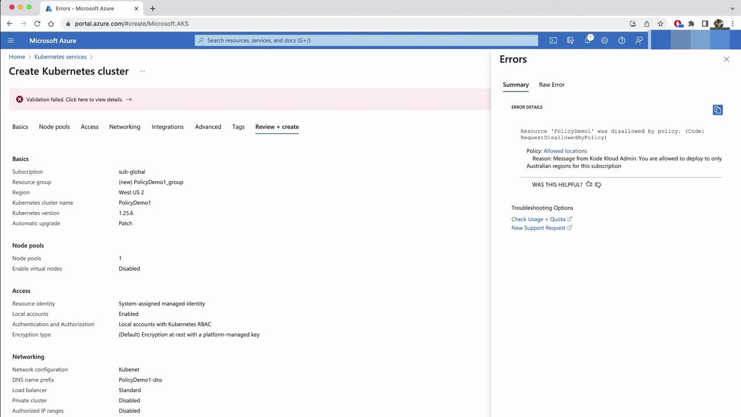This screenshot has height=417, width=741.
Task: Open the portal settings gear
Action: [x=604, y=41]
